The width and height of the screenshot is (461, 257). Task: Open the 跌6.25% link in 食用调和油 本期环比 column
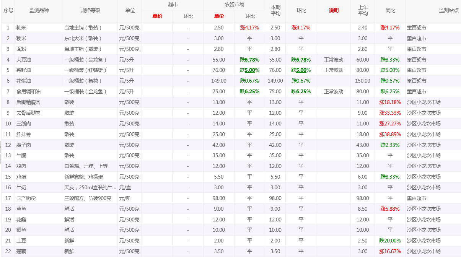click(x=301, y=92)
